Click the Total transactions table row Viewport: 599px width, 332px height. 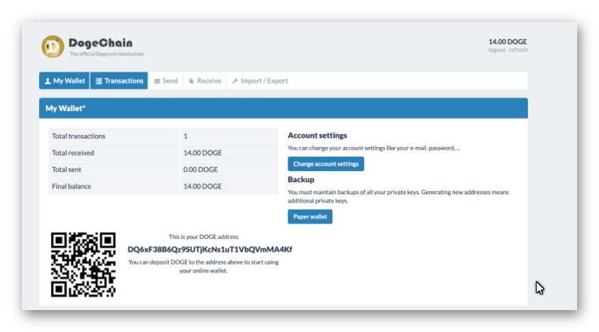coord(163,136)
